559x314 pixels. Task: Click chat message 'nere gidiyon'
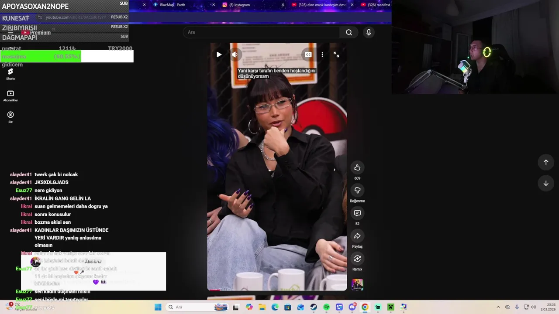click(x=48, y=191)
